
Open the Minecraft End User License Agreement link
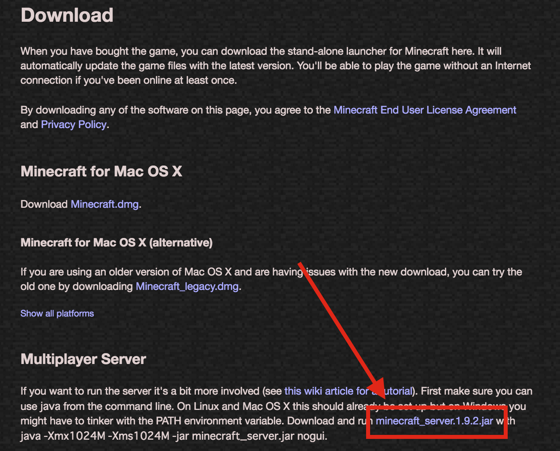coord(424,110)
